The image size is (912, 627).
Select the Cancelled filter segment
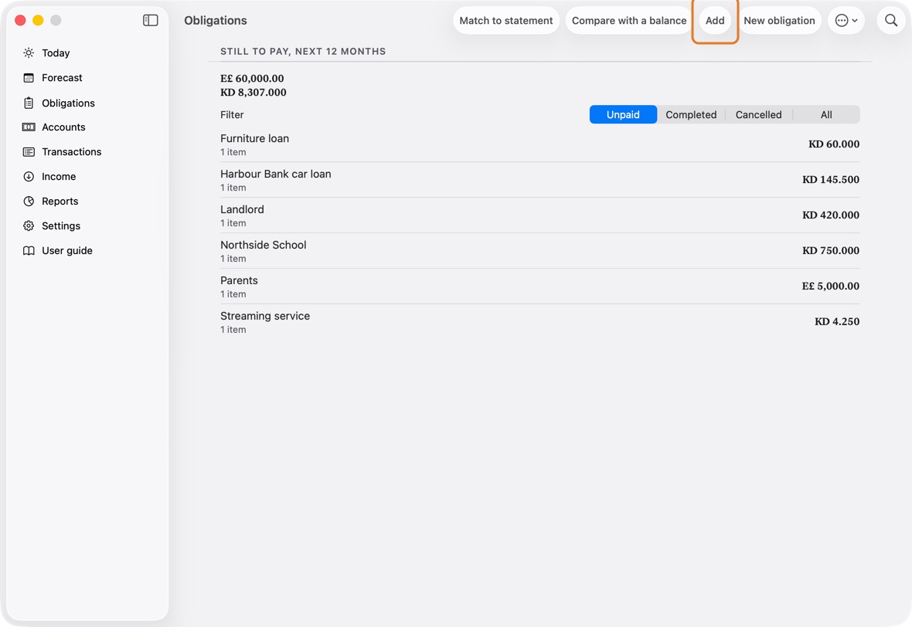click(x=758, y=114)
